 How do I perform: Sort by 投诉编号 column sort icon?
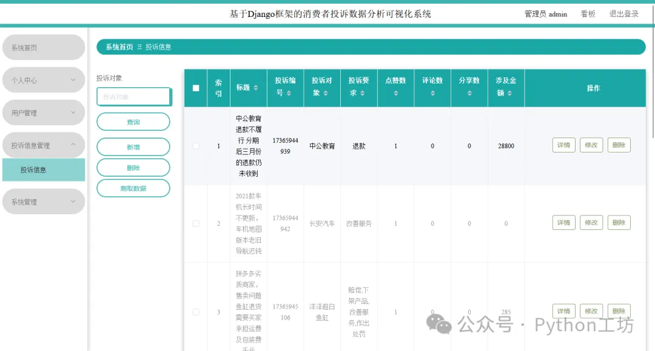coord(289,93)
